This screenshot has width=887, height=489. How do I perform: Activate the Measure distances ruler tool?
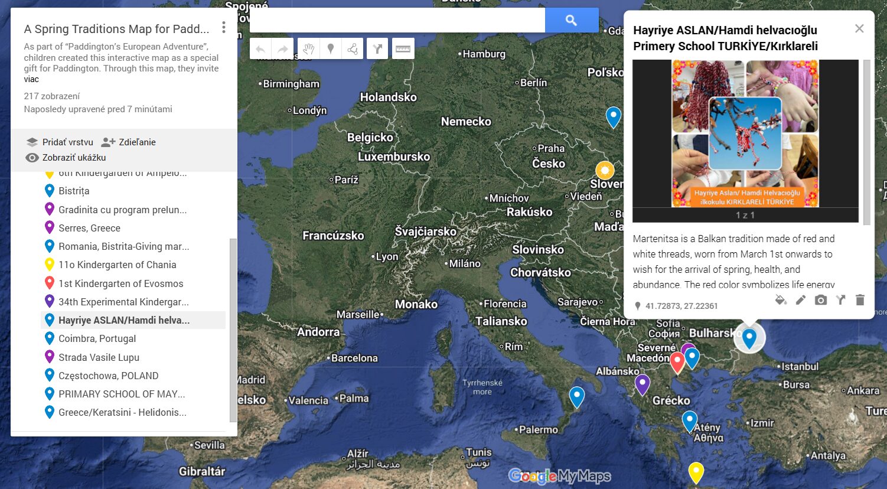coord(403,49)
